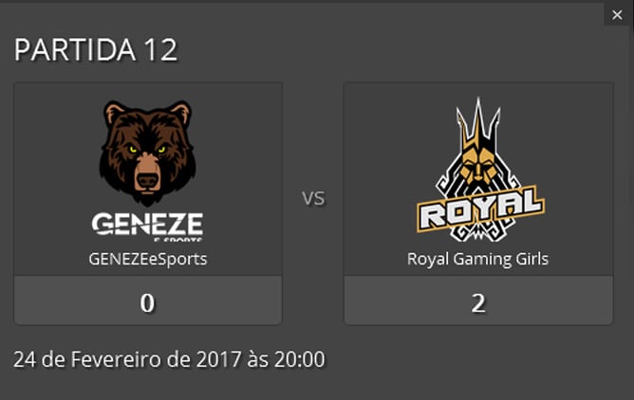
Task: Open the GENEZEeSports team card
Action: click(148, 204)
